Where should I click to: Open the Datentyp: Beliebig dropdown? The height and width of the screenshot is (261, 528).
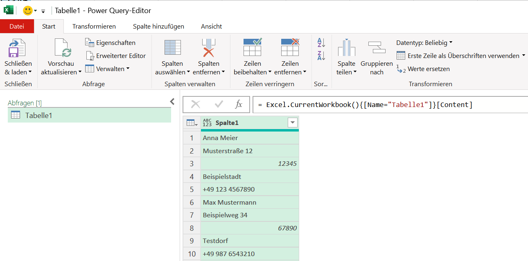click(424, 42)
